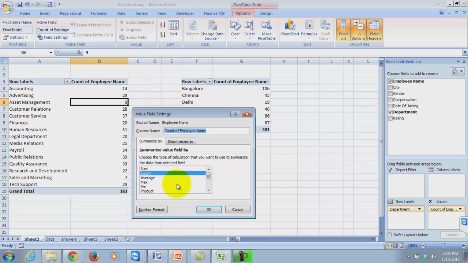Expand the formula bar
468x263 pixels.
click(465, 53)
